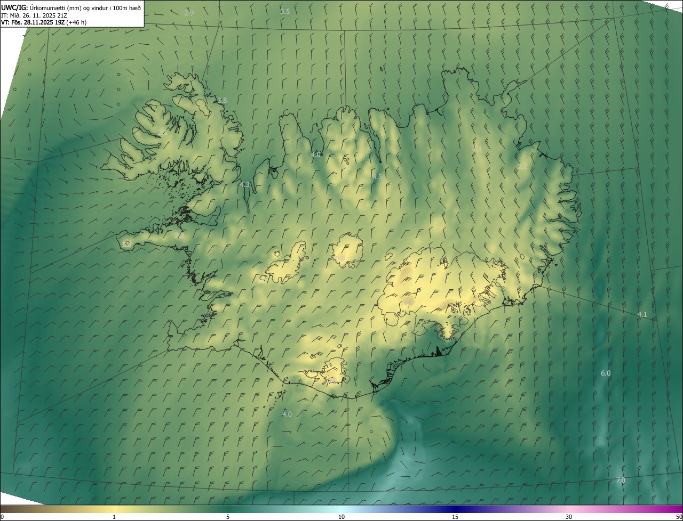This screenshot has height=521, width=683.
Task: Click the 'UWC/IG: Úrkomumætti (mm)' title line
Action: [71, 7]
